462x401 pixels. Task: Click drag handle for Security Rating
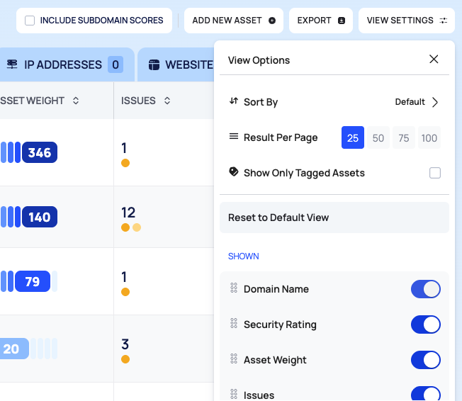(234, 323)
